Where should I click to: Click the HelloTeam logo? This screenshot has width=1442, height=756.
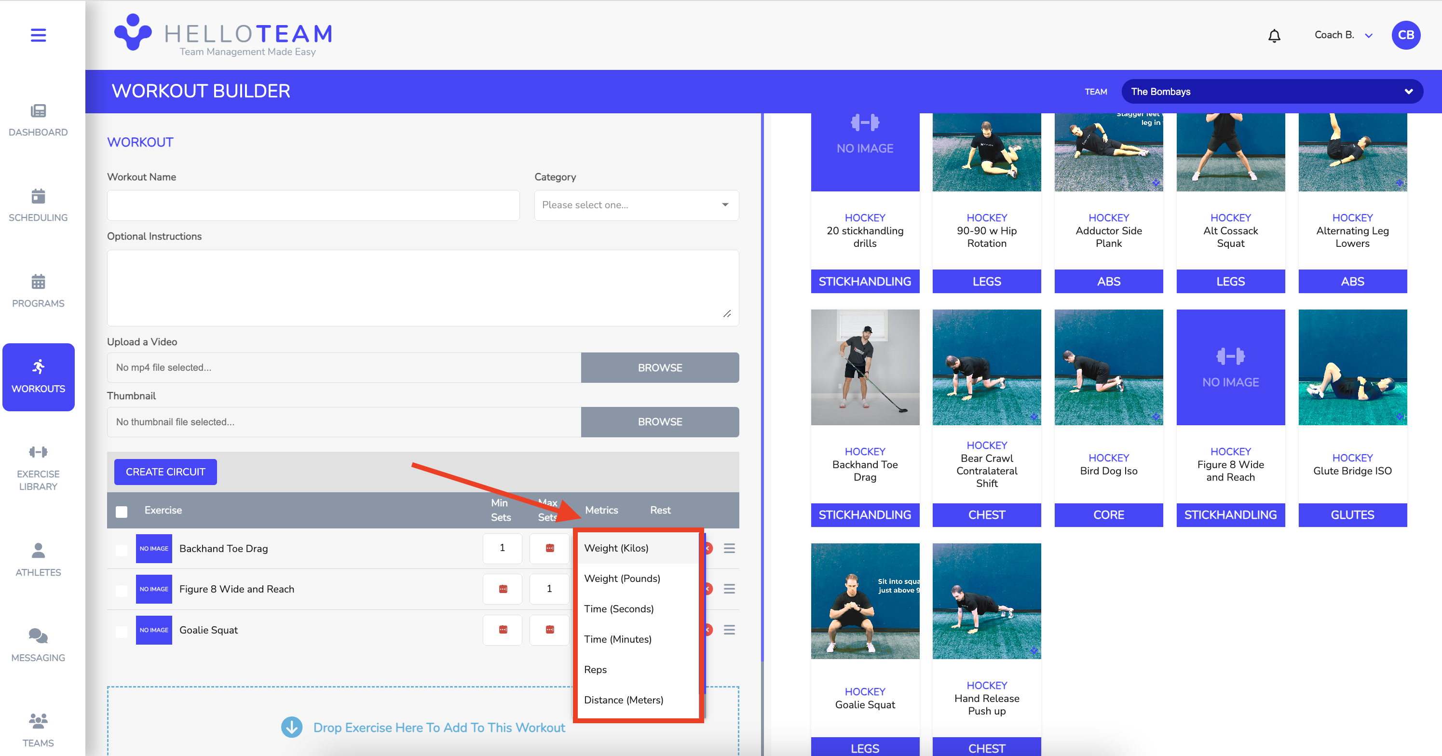[223, 35]
